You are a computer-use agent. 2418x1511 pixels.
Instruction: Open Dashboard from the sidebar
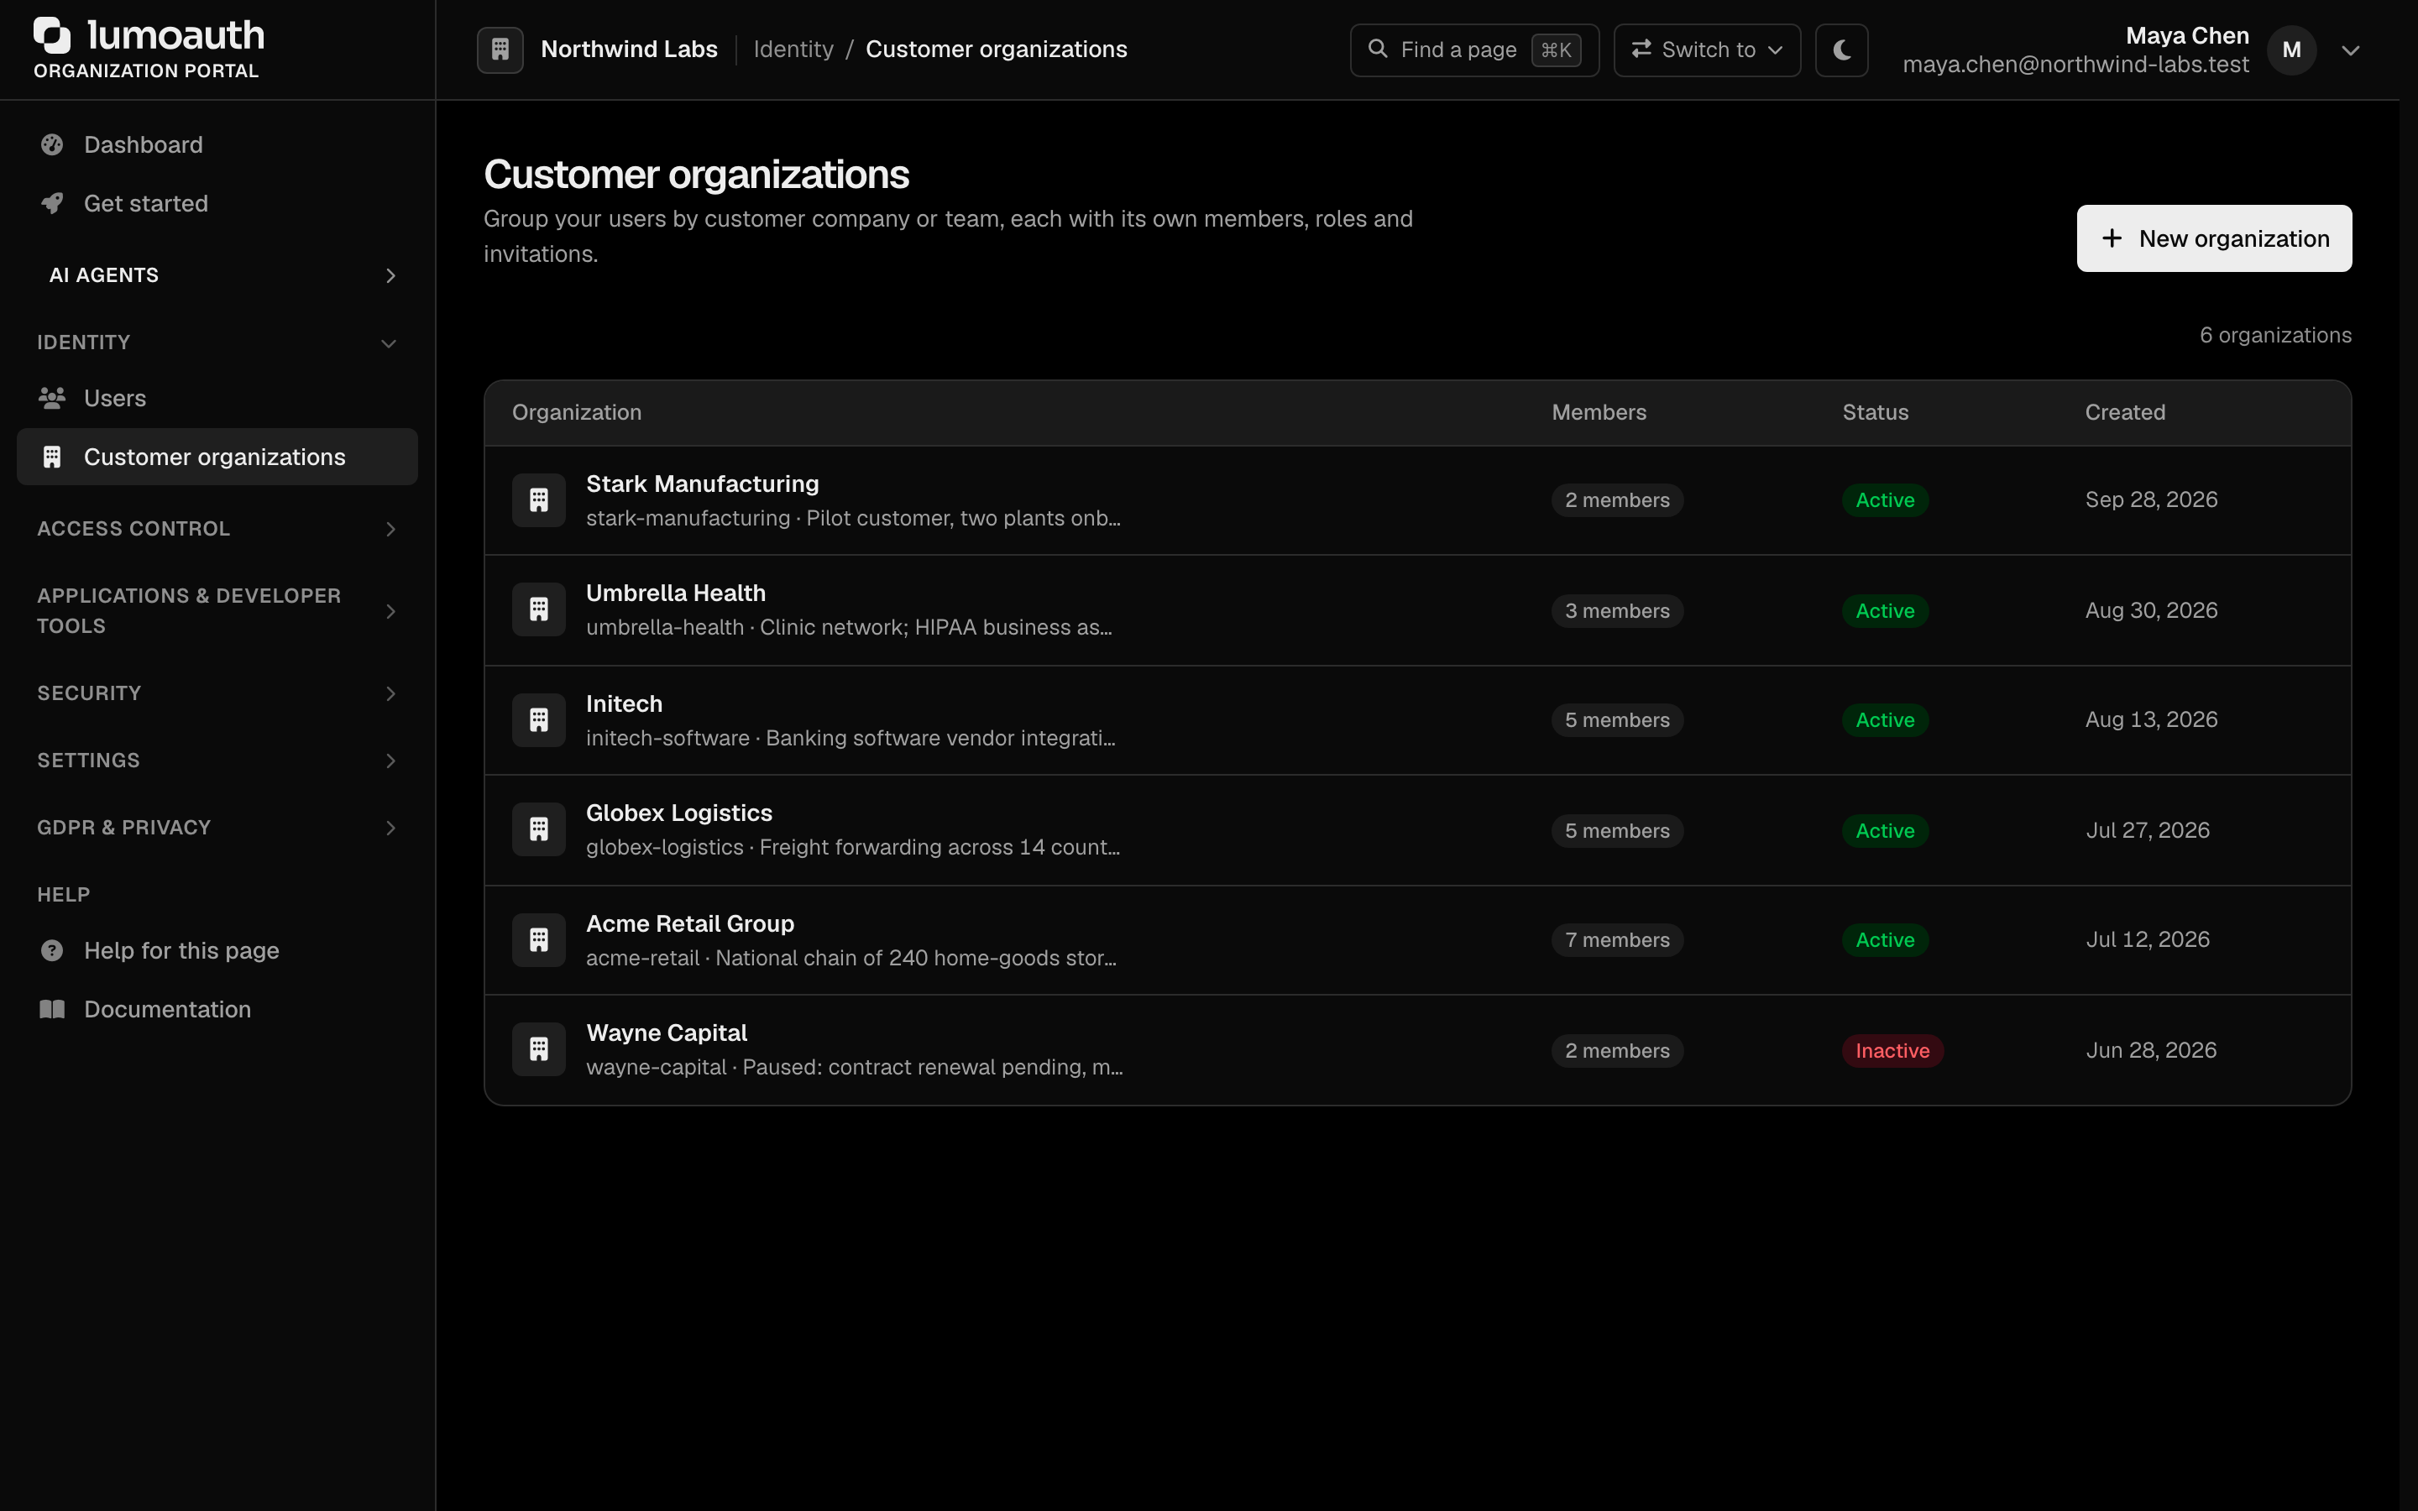pos(217,145)
